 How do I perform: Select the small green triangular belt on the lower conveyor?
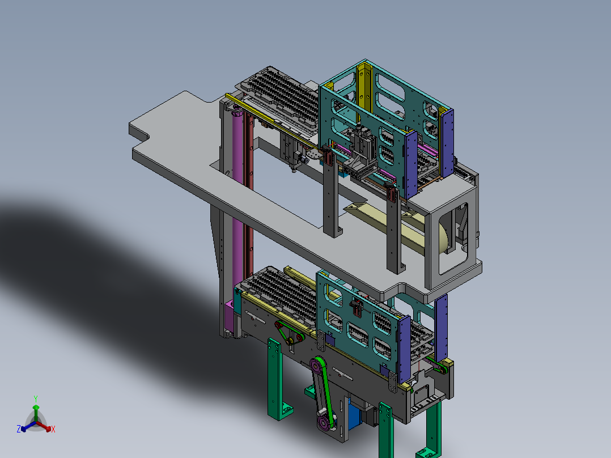[x=288, y=333]
